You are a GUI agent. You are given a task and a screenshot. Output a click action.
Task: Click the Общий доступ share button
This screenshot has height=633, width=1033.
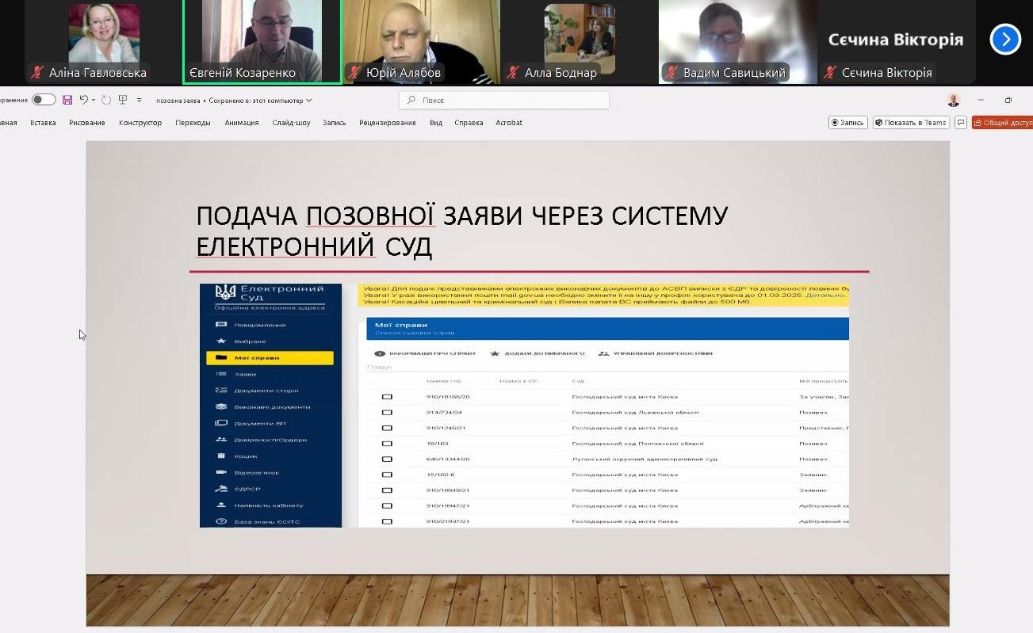click(x=1003, y=123)
